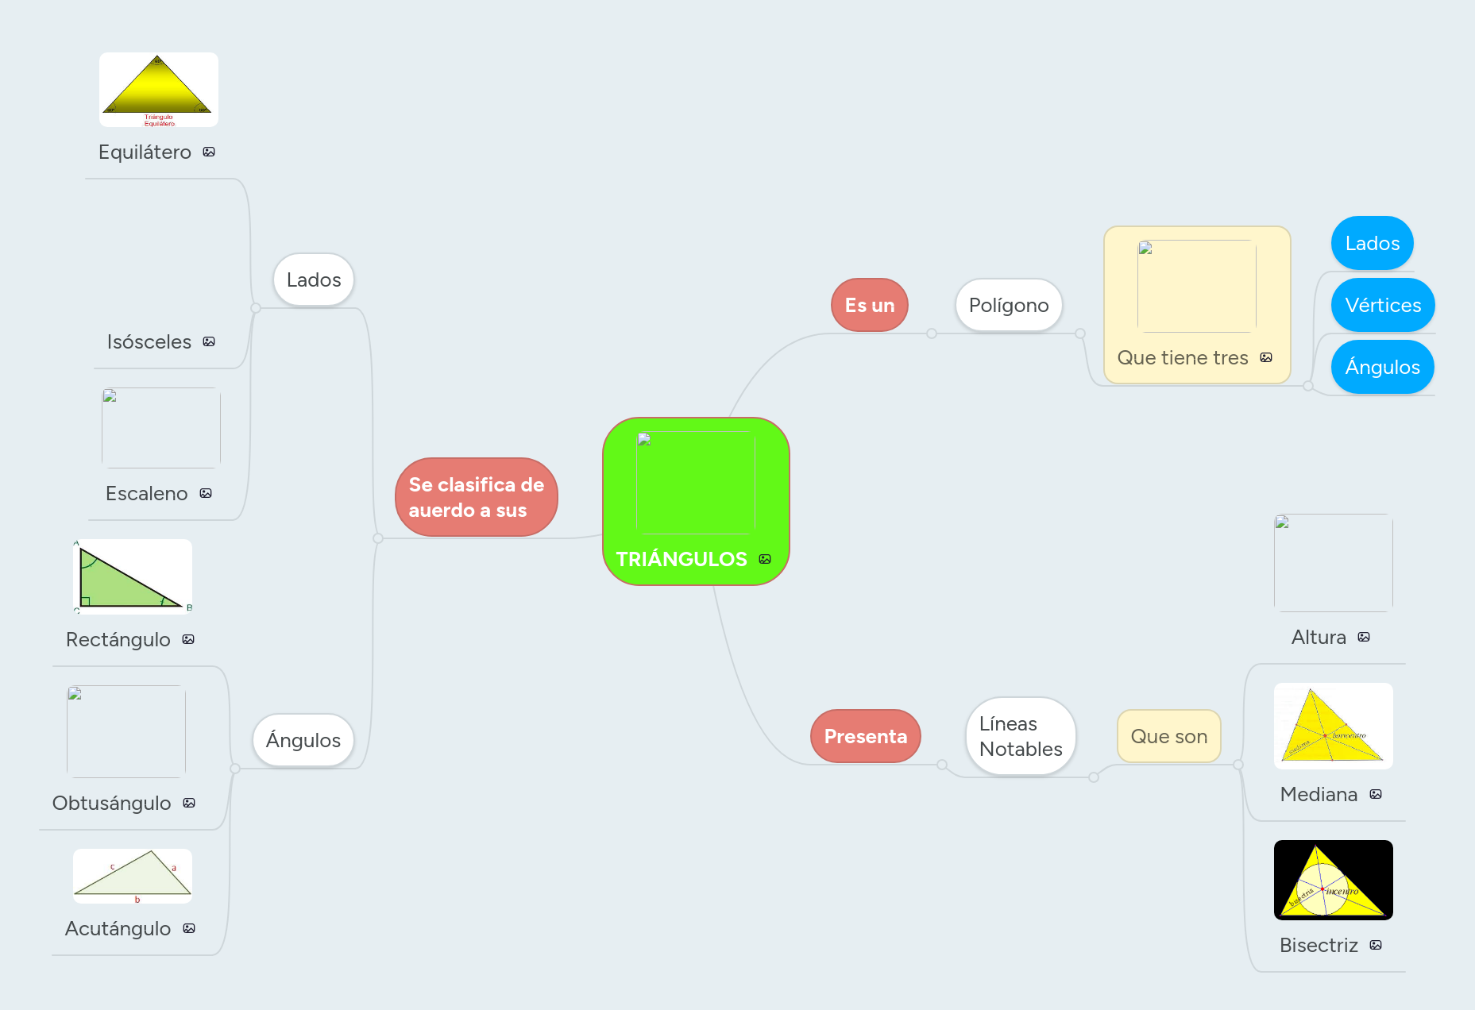Click the green Rectángulo triangle thumbnail
This screenshot has width=1475, height=1010.
pyautogui.click(x=133, y=577)
